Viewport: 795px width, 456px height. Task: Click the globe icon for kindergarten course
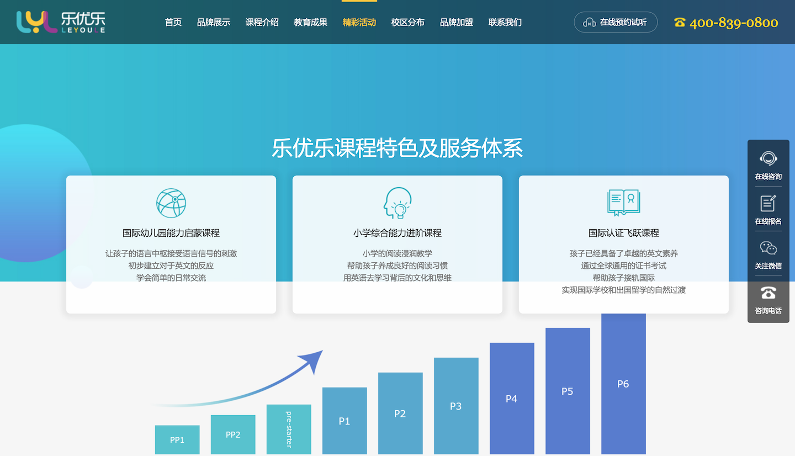pos(171,203)
